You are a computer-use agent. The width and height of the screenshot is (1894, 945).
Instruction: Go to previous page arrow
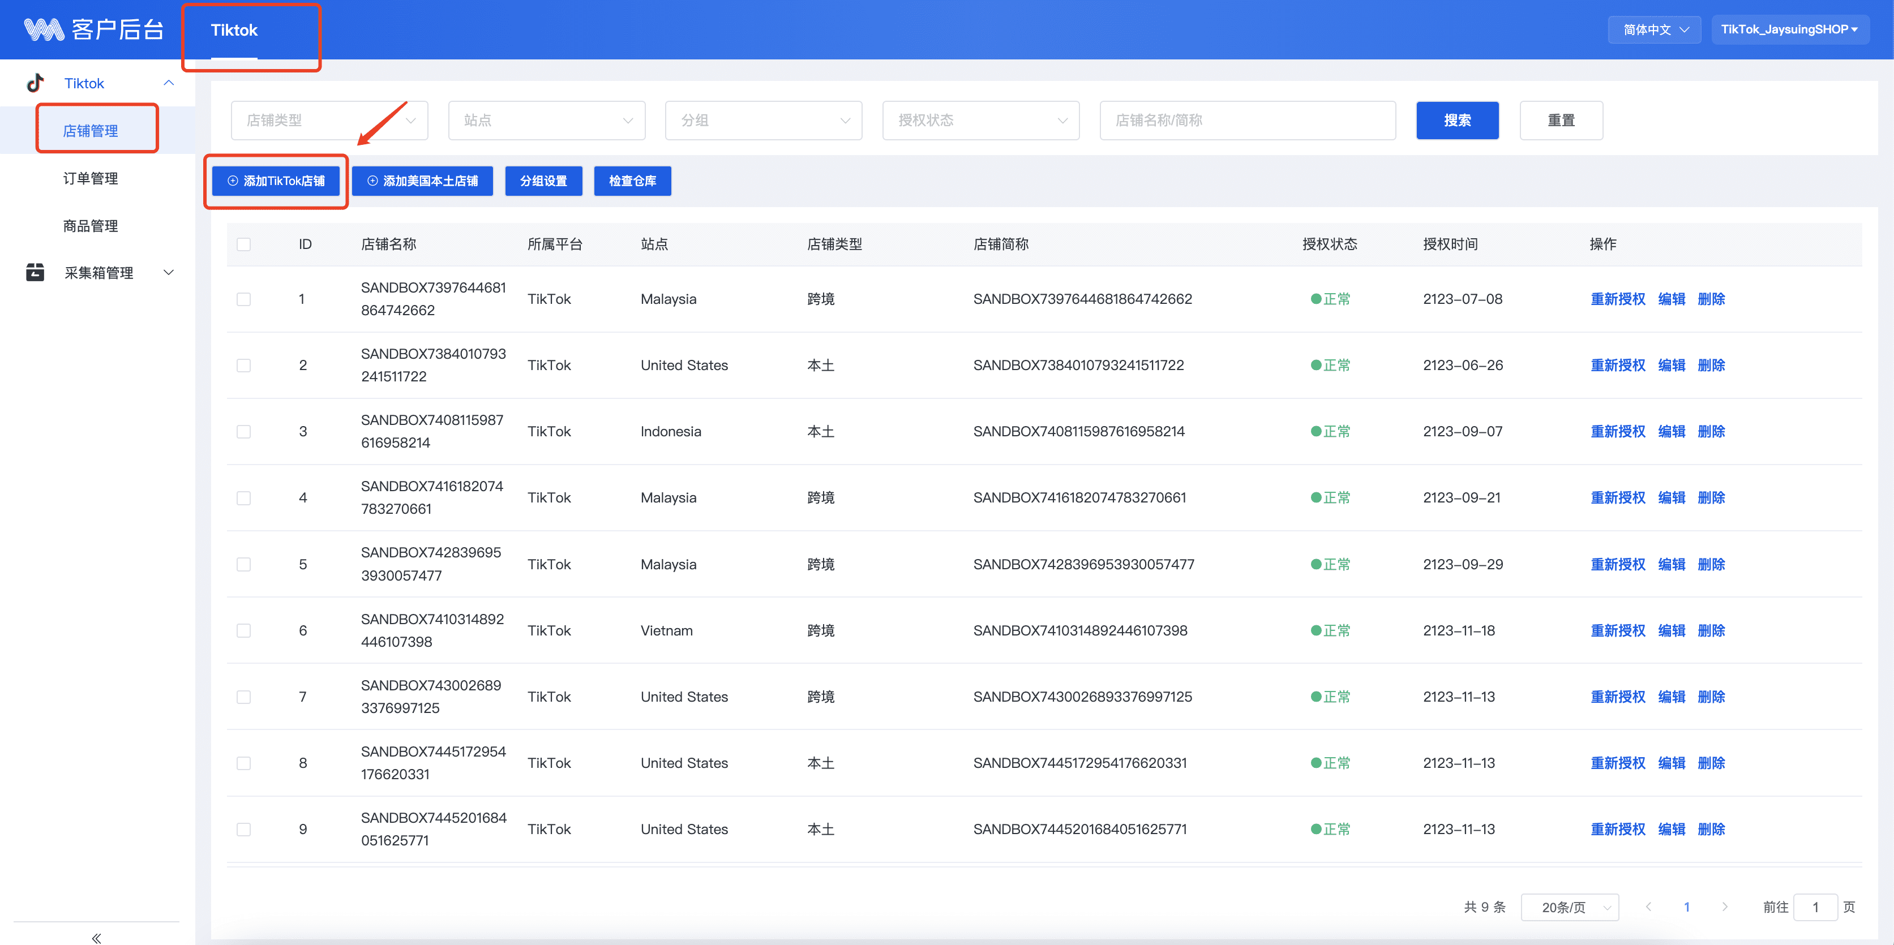(x=1648, y=907)
